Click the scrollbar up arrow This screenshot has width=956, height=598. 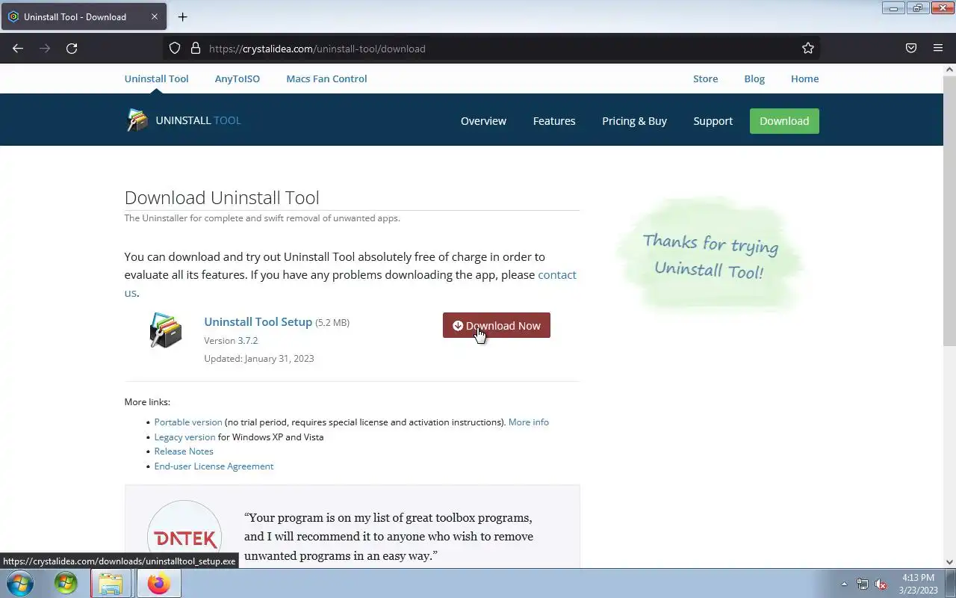point(949,69)
